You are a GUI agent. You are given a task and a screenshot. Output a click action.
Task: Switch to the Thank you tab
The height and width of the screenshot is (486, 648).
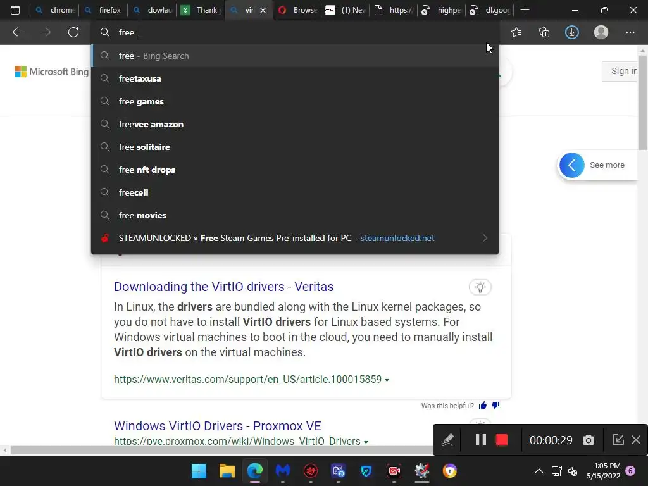click(201, 10)
